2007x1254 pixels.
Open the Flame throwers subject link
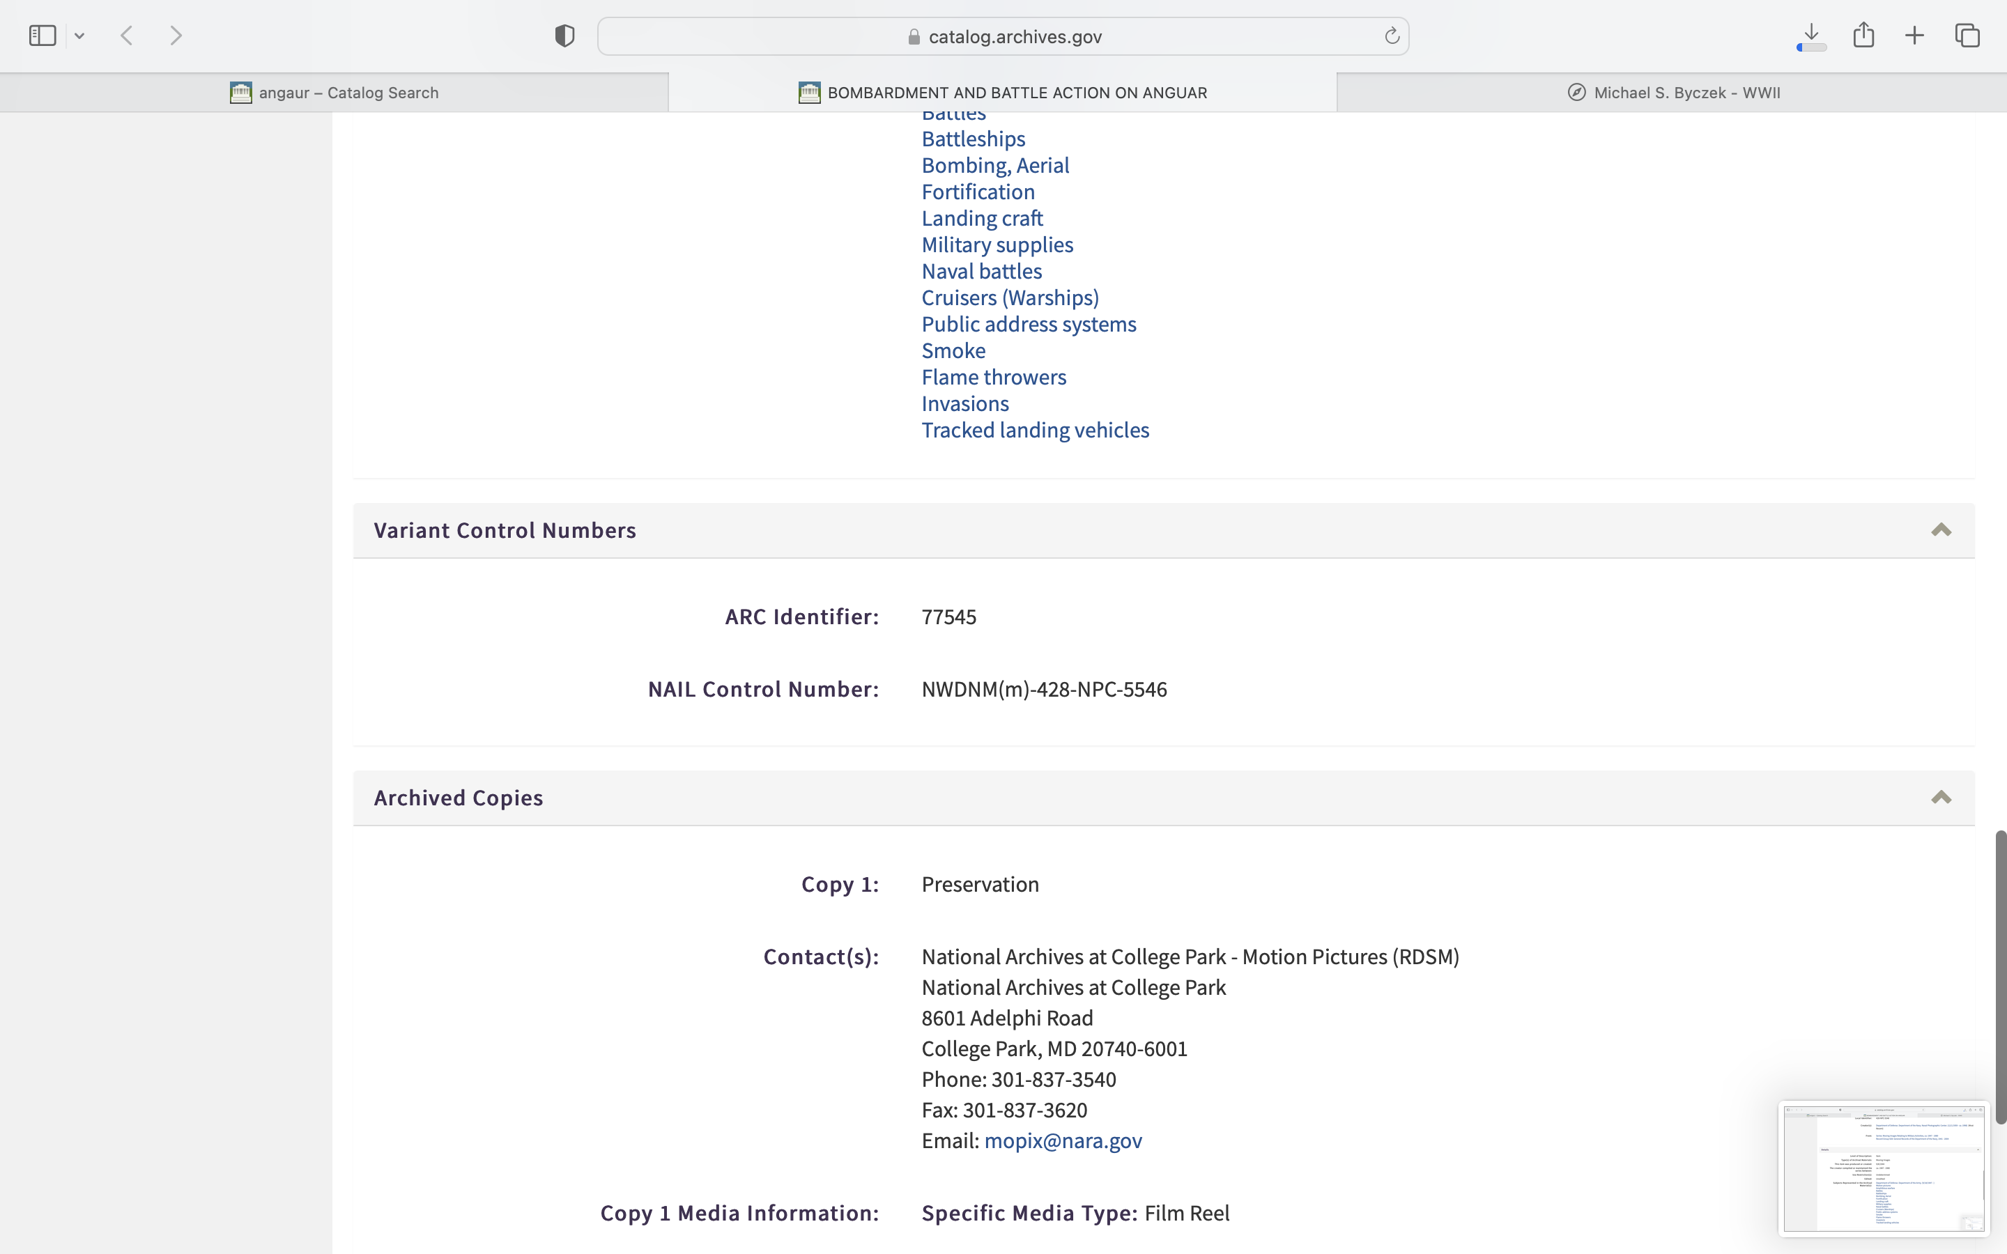pos(994,378)
